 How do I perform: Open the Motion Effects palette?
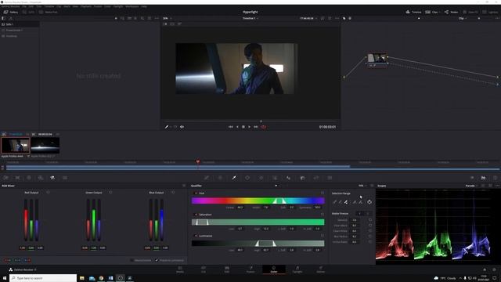[x=65, y=178]
